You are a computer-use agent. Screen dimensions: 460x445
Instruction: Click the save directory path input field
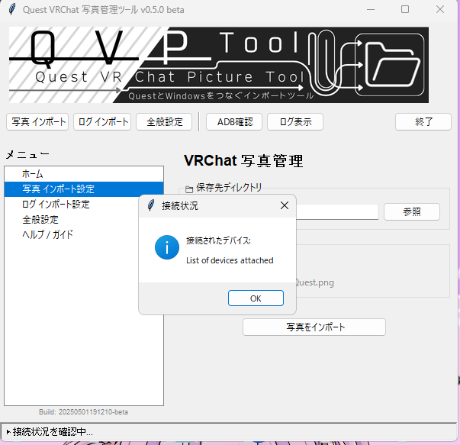(x=337, y=211)
